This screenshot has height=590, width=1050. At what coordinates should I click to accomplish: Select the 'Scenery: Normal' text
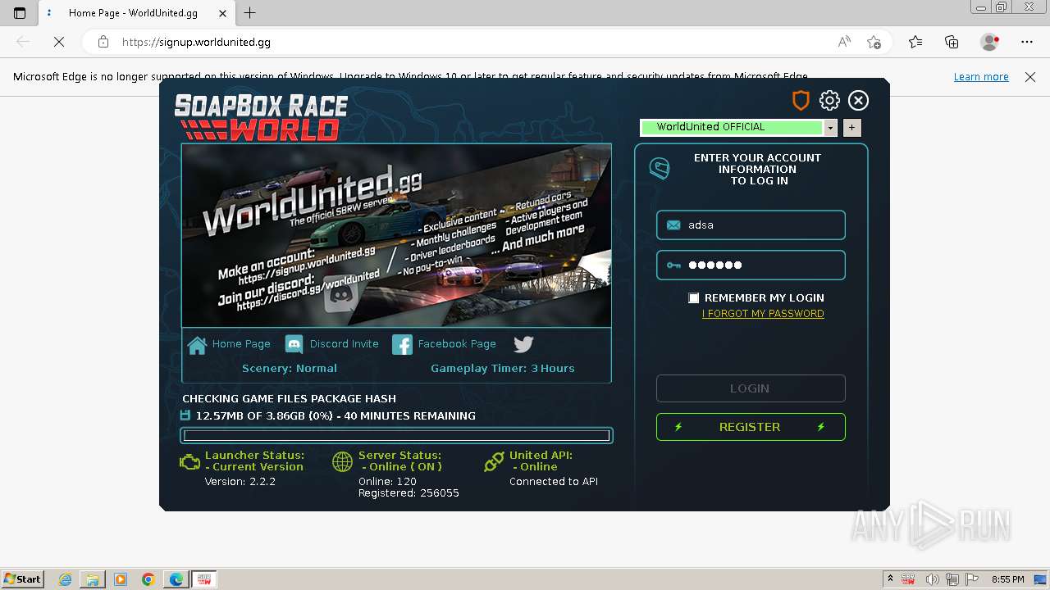click(x=290, y=369)
